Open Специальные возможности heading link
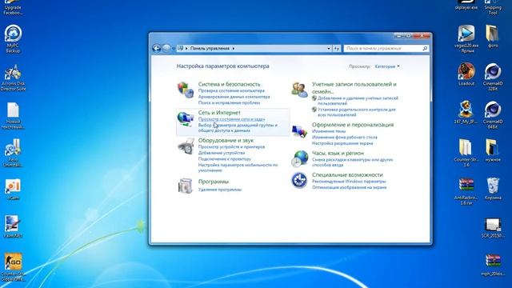 pos(347,174)
